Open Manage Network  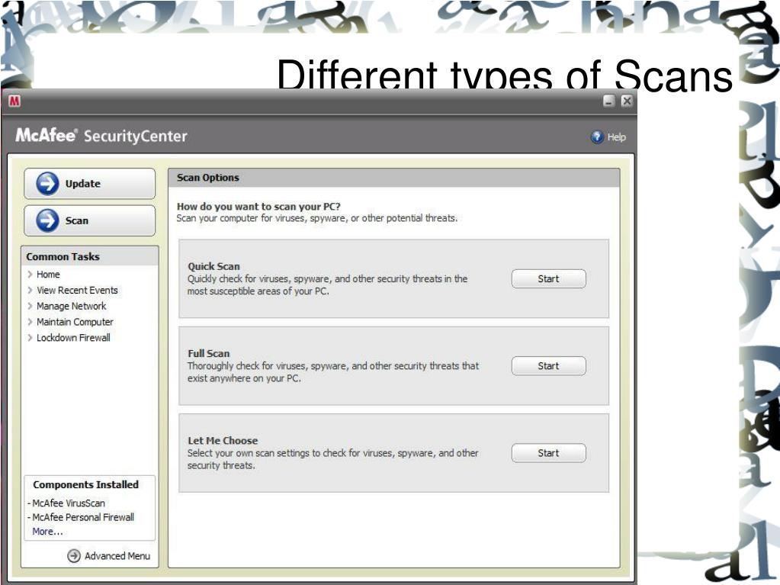tap(71, 306)
